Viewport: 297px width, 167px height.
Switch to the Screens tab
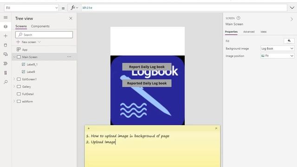point(21,26)
